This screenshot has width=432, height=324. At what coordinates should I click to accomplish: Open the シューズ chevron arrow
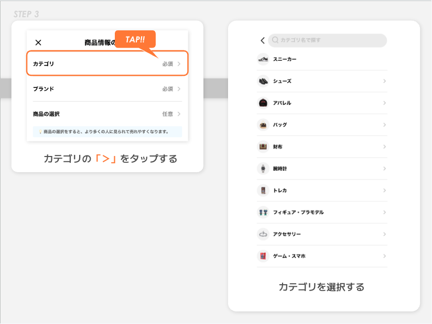(x=384, y=81)
